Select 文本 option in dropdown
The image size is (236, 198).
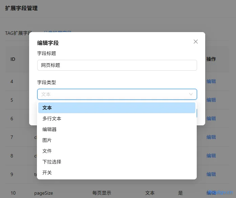116,108
